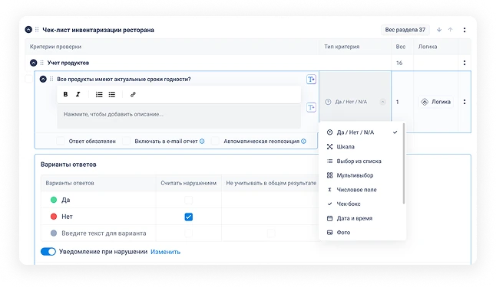Image resolution: width=496 pixels, height=287 pixels.
Task: Click the Введите текст для варианта field
Action: pos(104,233)
